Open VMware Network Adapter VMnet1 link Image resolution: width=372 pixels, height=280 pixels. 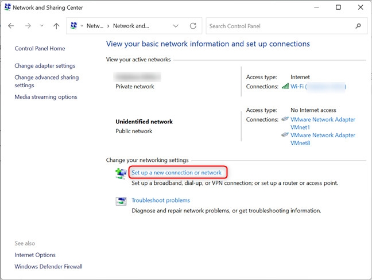coord(323,123)
